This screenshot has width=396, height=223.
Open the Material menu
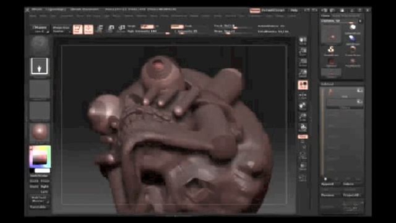click(142, 15)
